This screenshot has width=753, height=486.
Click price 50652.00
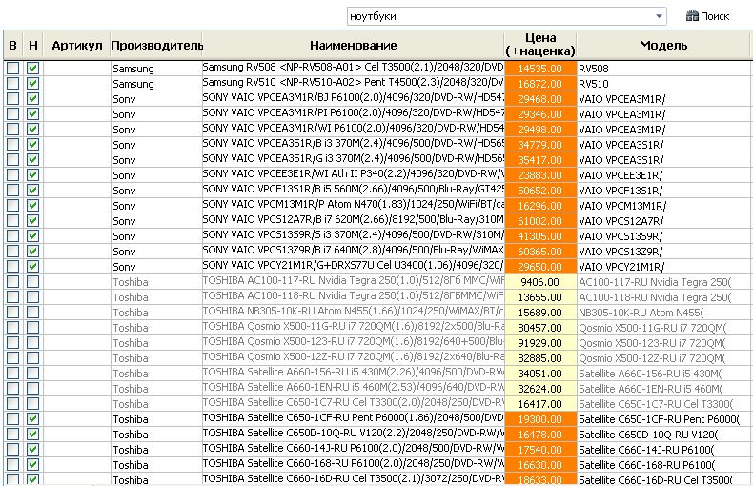pos(540,191)
